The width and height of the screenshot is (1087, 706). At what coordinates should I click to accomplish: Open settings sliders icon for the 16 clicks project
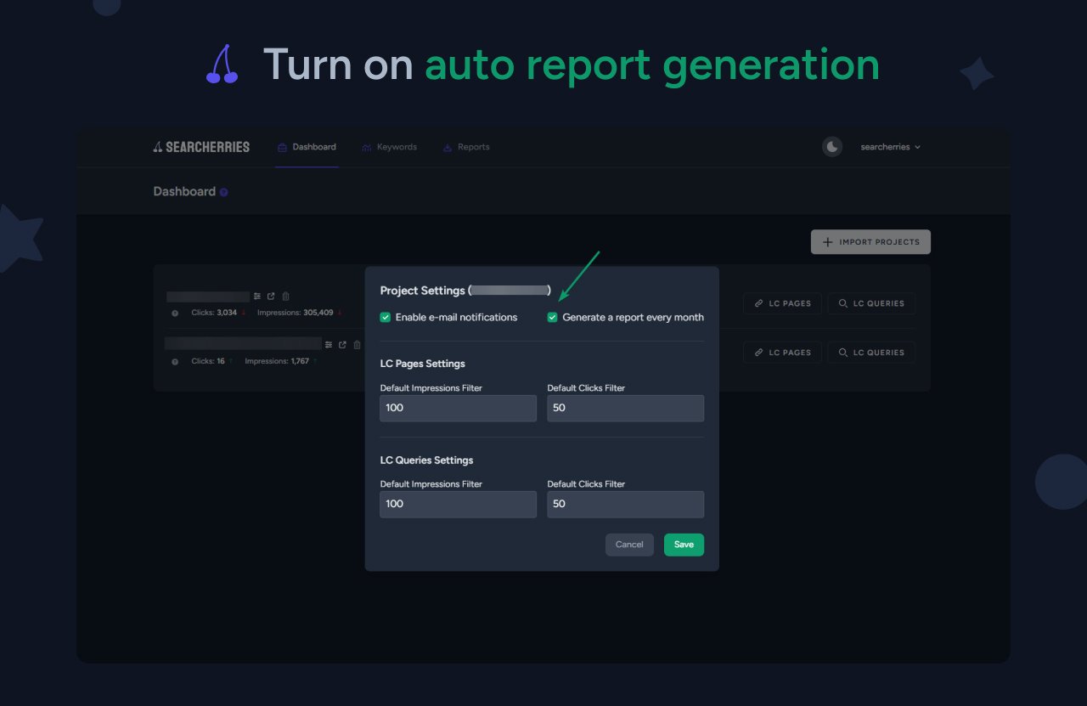pos(329,345)
